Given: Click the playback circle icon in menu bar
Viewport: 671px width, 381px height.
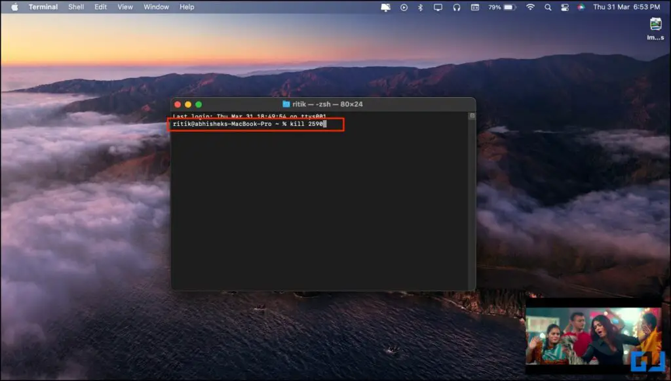Looking at the screenshot, I should pos(404,7).
